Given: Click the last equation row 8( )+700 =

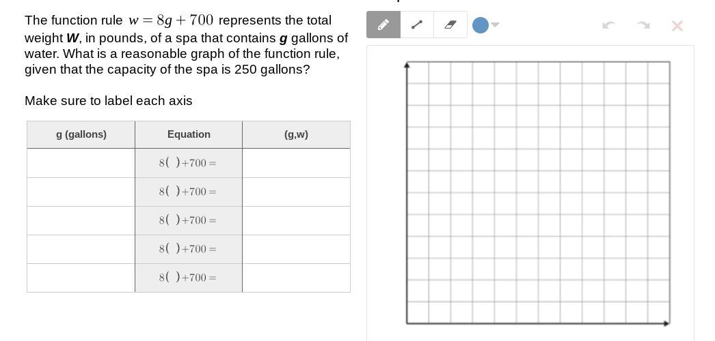Looking at the screenshot, I should 188,278.
